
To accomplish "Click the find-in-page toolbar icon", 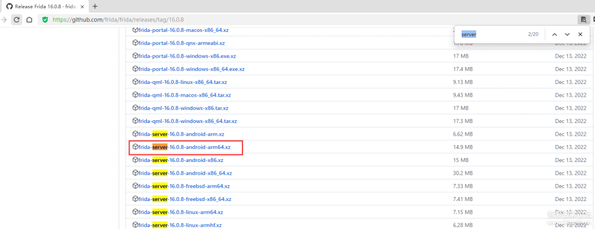I will 583,20.
